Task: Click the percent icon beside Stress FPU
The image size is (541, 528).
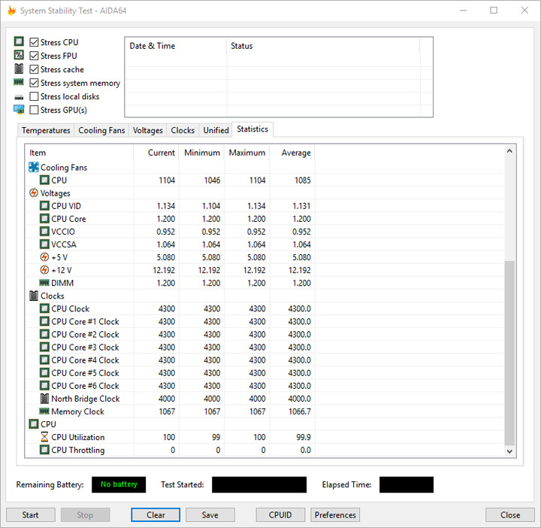Action: point(19,55)
